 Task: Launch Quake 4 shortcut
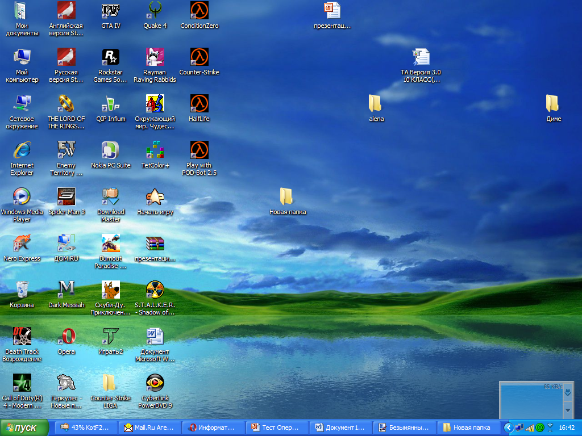pyautogui.click(x=155, y=15)
